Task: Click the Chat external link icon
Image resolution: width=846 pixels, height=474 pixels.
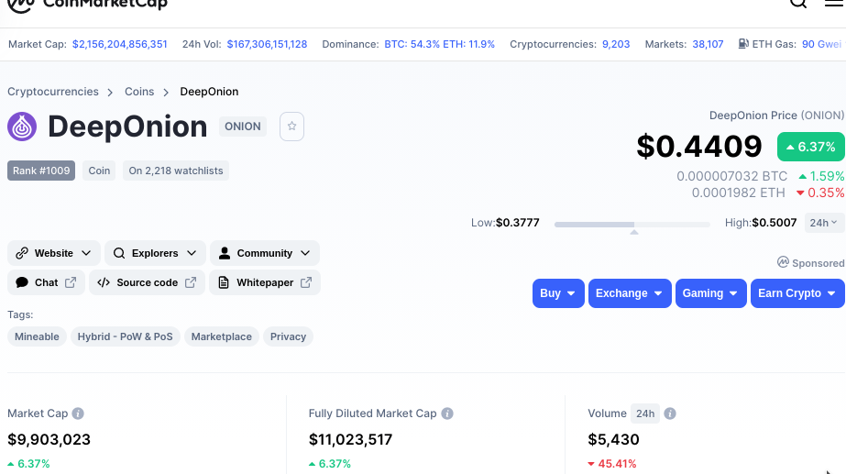Action: pyautogui.click(x=71, y=282)
